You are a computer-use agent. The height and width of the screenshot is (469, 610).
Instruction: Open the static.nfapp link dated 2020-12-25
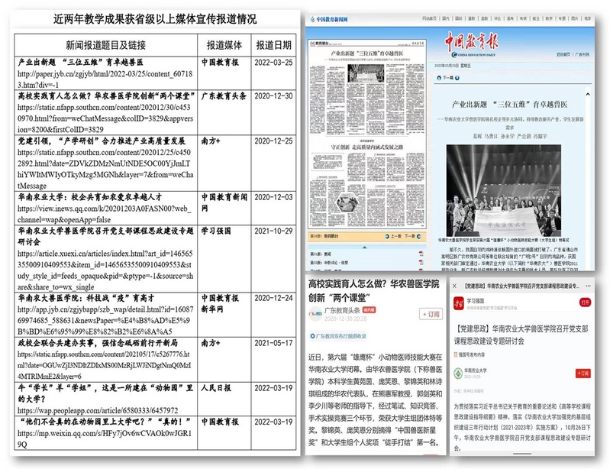coord(105,169)
